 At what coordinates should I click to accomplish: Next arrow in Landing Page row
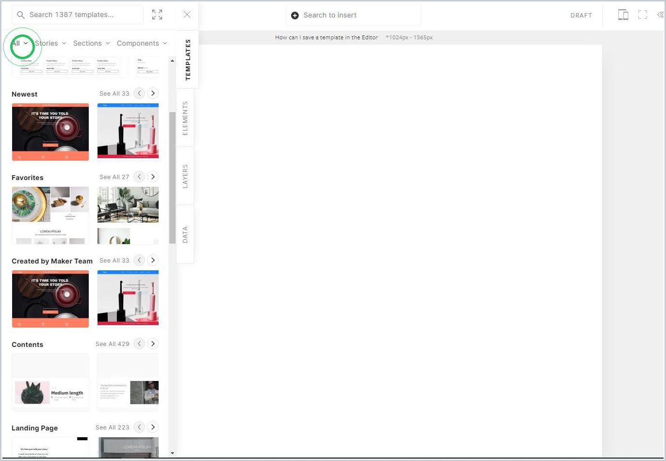pyautogui.click(x=153, y=427)
